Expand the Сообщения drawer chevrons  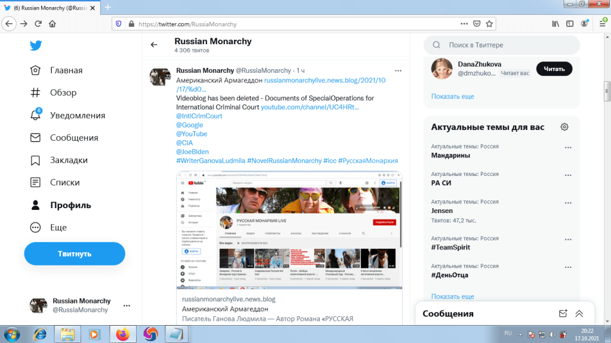click(579, 314)
